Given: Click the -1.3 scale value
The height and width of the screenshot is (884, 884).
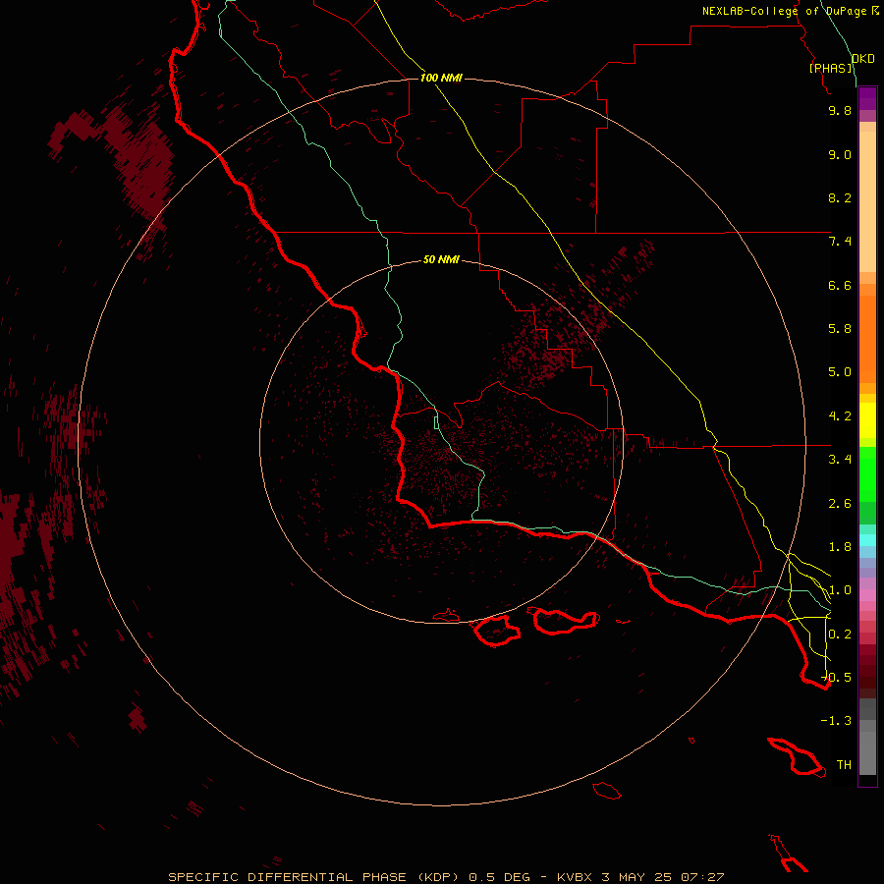Looking at the screenshot, I should click(x=837, y=721).
